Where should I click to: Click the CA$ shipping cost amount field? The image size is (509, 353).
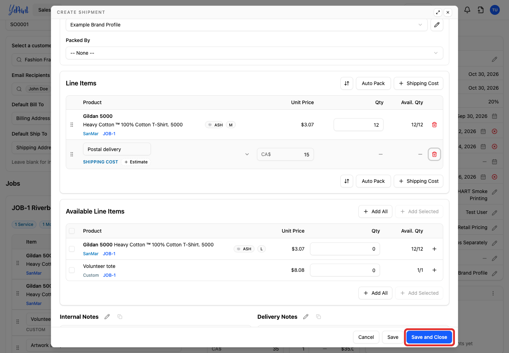click(285, 154)
